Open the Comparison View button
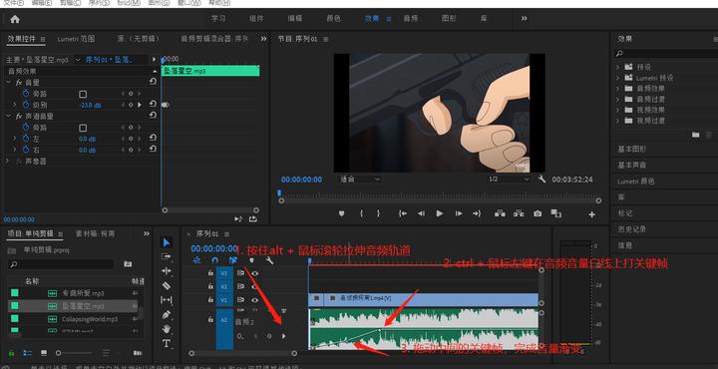This screenshot has height=369, width=718. tap(555, 213)
